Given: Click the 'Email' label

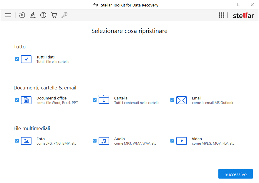Looking at the screenshot, I should [197, 98].
